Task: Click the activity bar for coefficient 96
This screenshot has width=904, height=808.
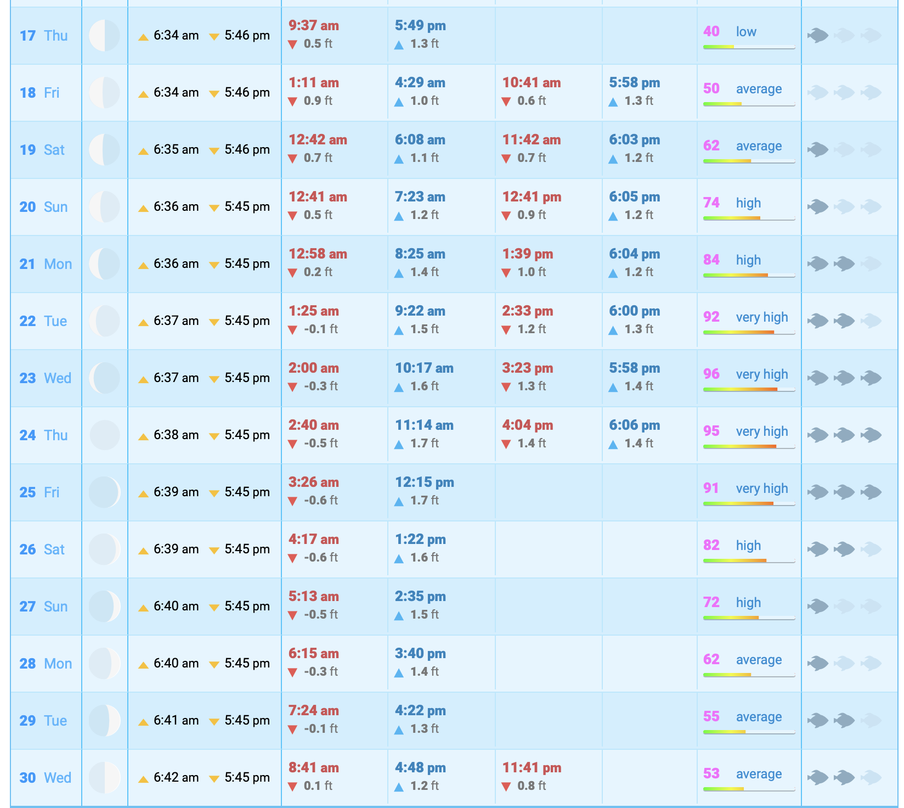Action: pos(749,390)
